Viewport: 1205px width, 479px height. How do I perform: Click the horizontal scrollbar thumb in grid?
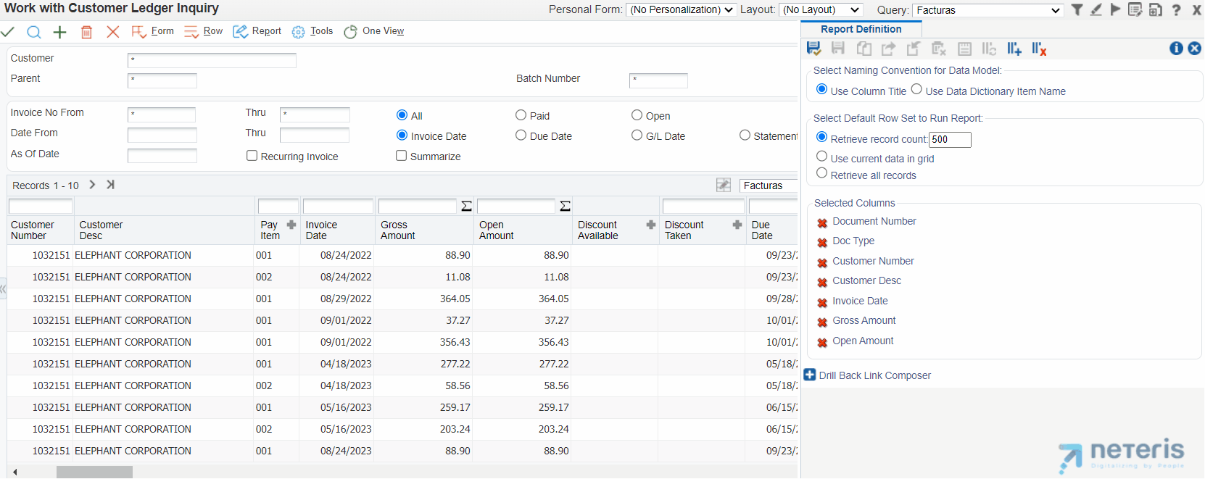[94, 472]
